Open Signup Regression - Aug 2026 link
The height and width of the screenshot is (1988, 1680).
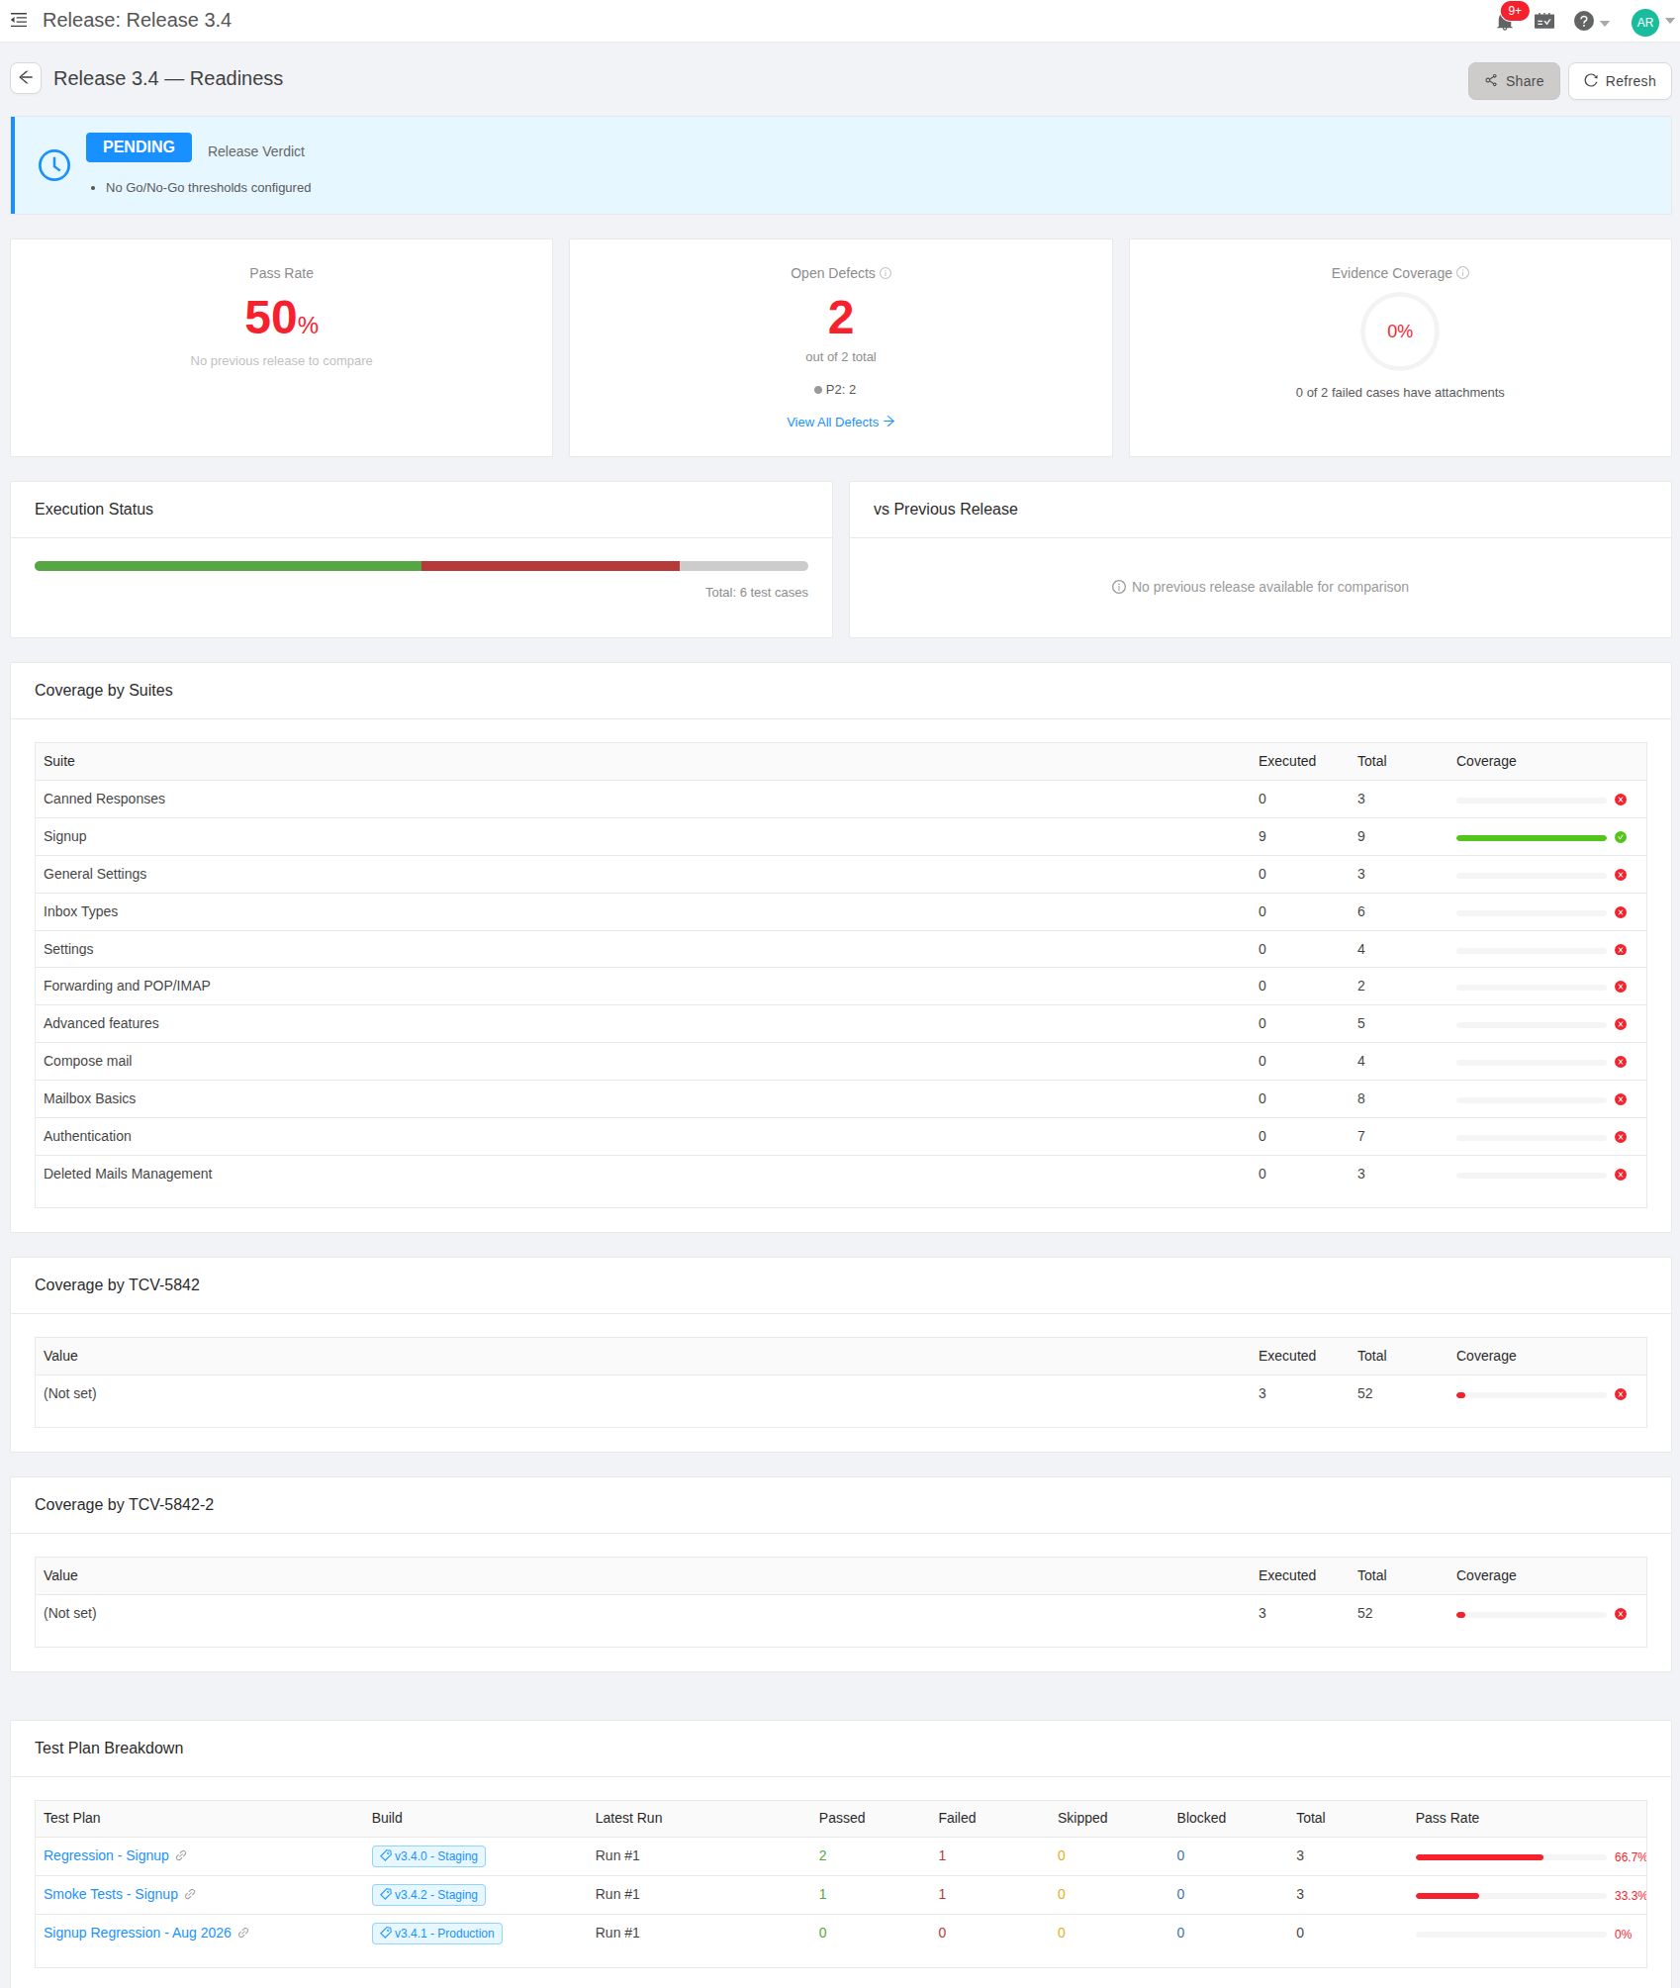pos(138,1933)
